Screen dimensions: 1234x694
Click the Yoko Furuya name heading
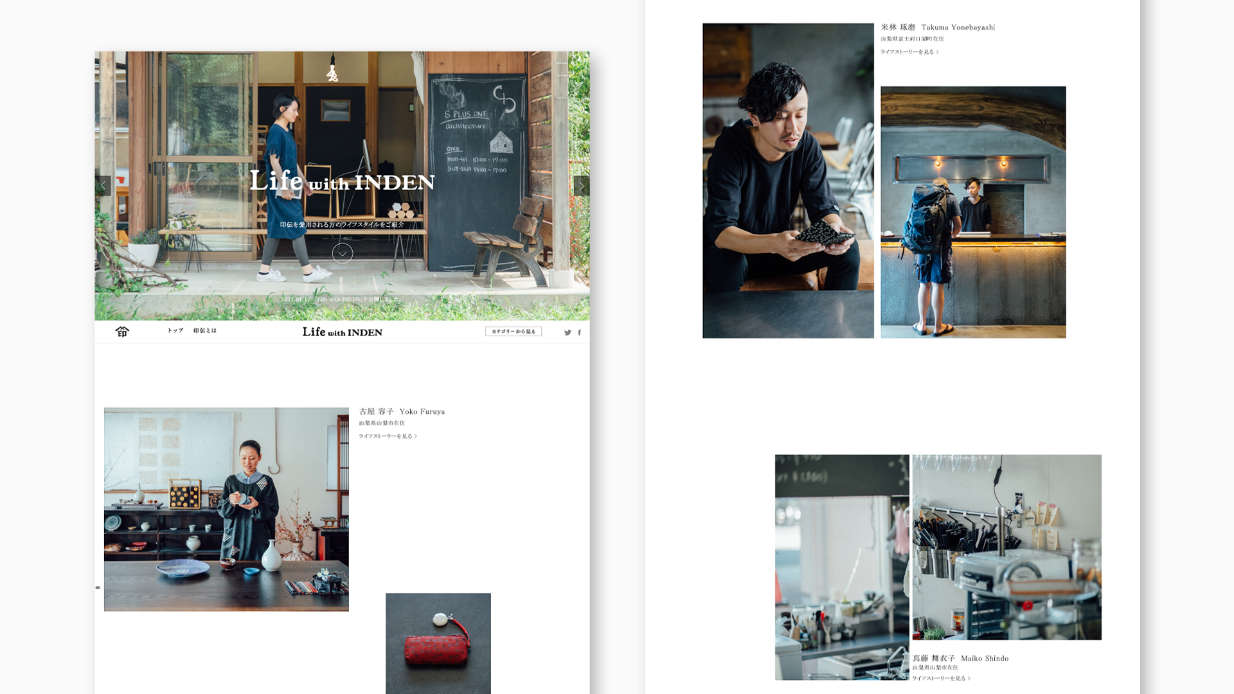[402, 411]
